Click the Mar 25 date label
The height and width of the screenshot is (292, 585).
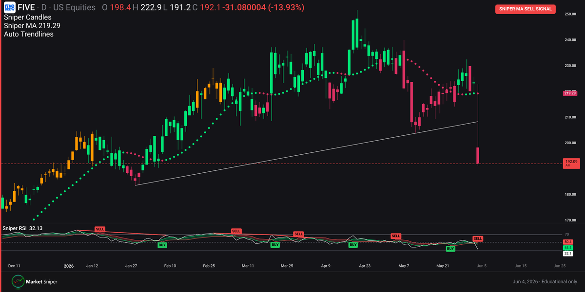point(287,266)
